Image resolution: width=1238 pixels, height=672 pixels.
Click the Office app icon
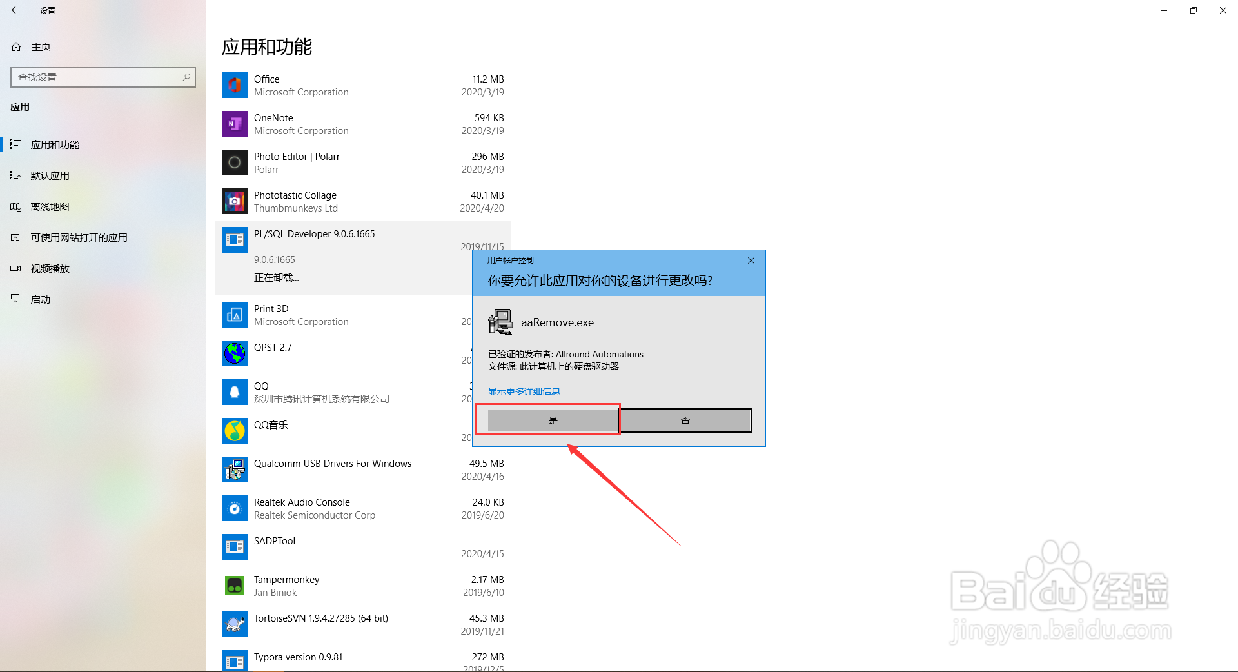pyautogui.click(x=235, y=85)
